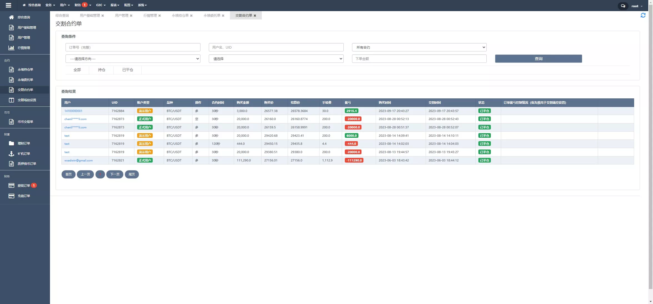The height and width of the screenshot is (304, 653).
Task: Click the 行情管理 bar chart icon
Action: pyautogui.click(x=11, y=48)
